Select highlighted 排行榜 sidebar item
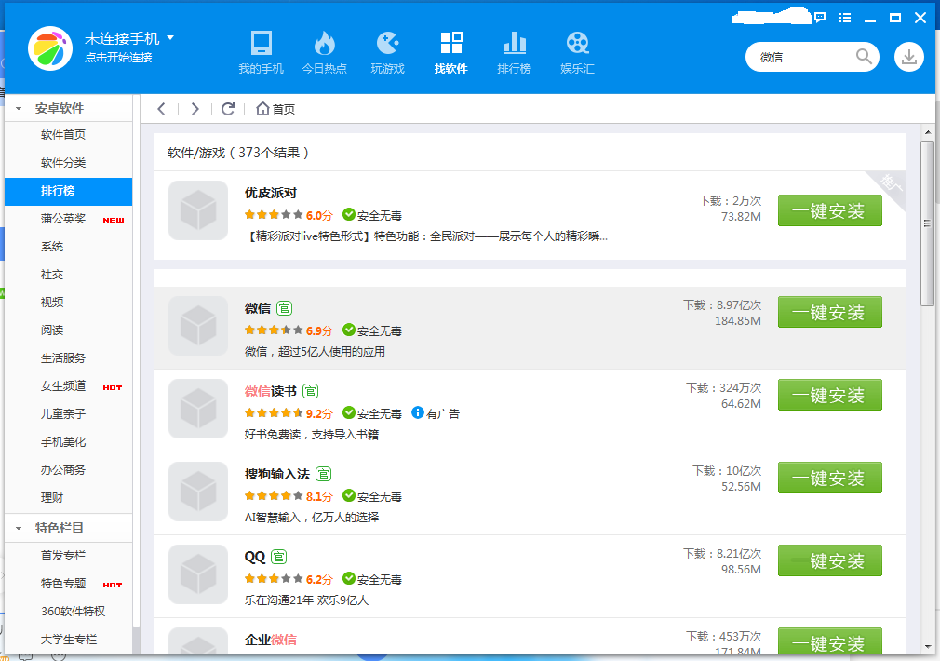Image resolution: width=940 pixels, height=661 pixels. [68, 191]
